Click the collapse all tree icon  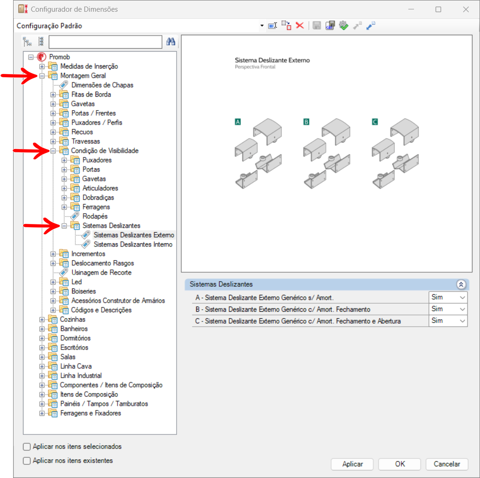[41, 42]
